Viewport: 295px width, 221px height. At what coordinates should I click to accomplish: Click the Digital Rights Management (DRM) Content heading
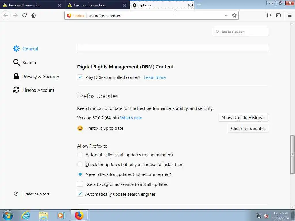pyautogui.click(x=125, y=67)
